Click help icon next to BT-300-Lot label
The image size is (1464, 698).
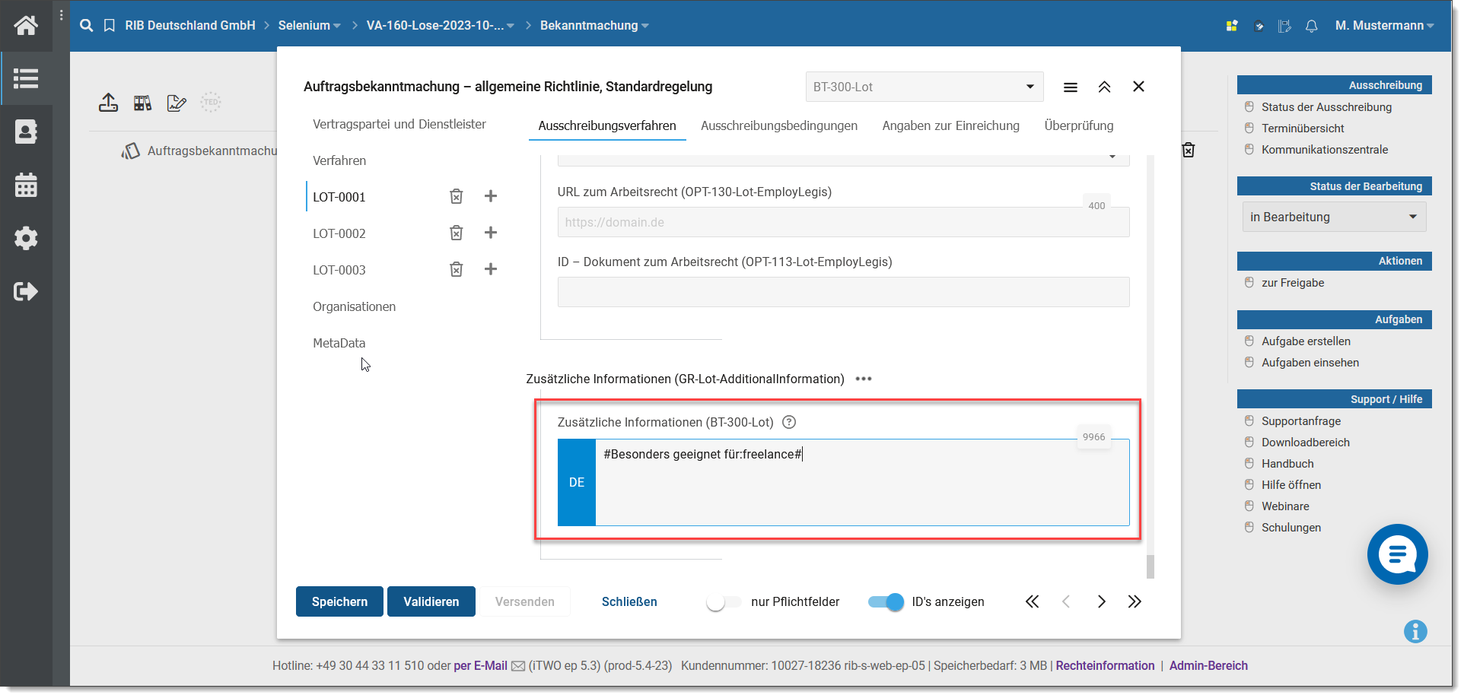point(789,422)
